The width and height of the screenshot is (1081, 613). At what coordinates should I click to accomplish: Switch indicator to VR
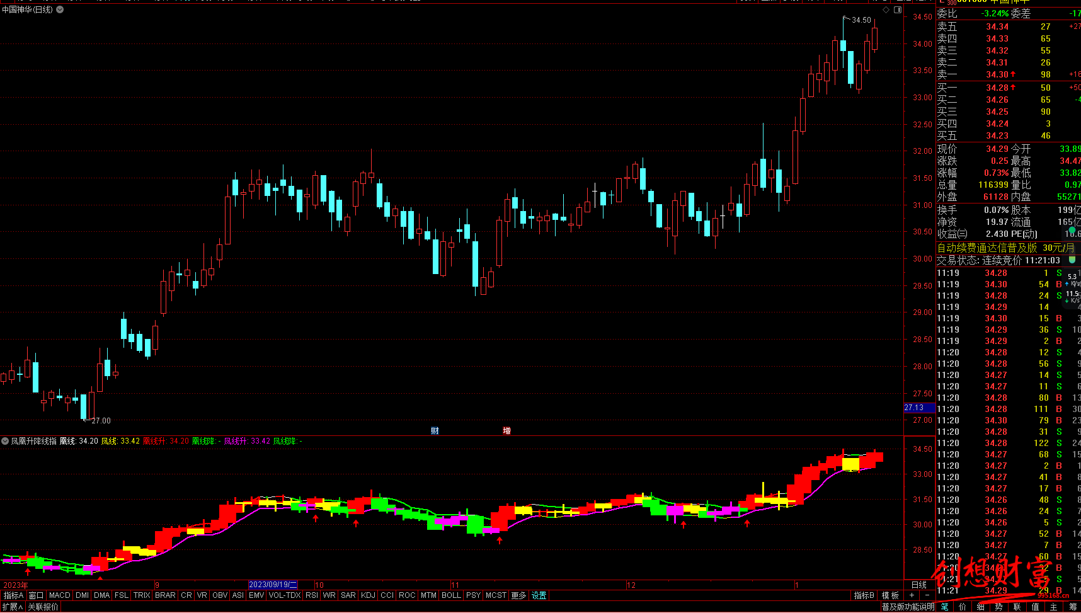202,595
